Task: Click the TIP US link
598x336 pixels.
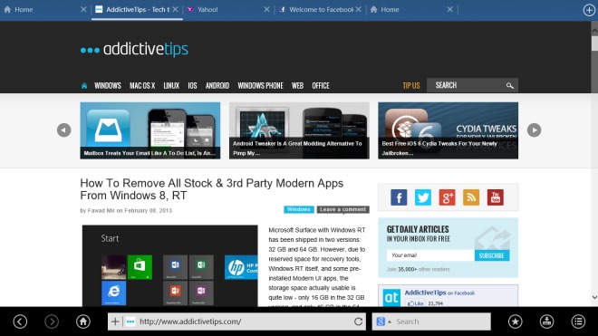Action: (x=411, y=86)
